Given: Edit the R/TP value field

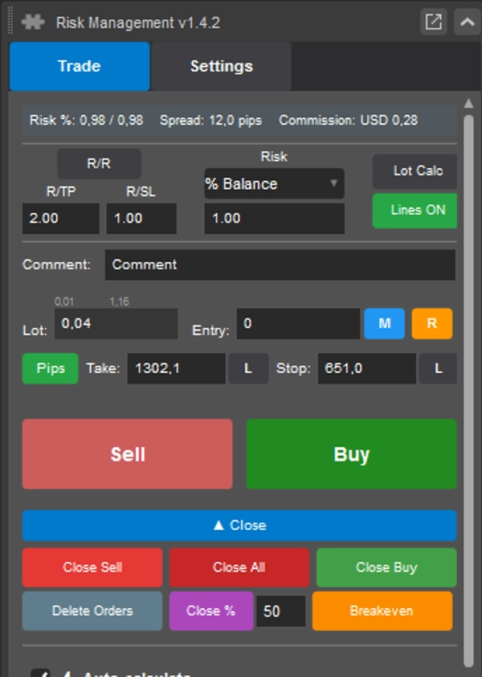Looking at the screenshot, I should (61, 219).
